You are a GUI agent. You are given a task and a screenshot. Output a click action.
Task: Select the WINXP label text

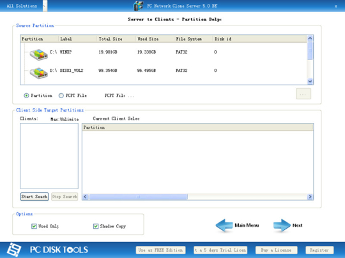[66, 52]
